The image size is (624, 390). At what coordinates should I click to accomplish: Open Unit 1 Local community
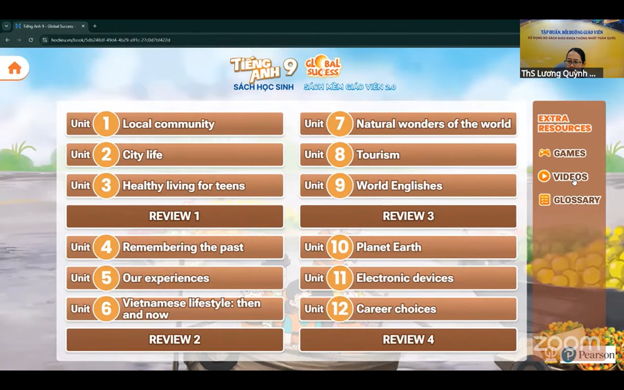[x=175, y=124]
